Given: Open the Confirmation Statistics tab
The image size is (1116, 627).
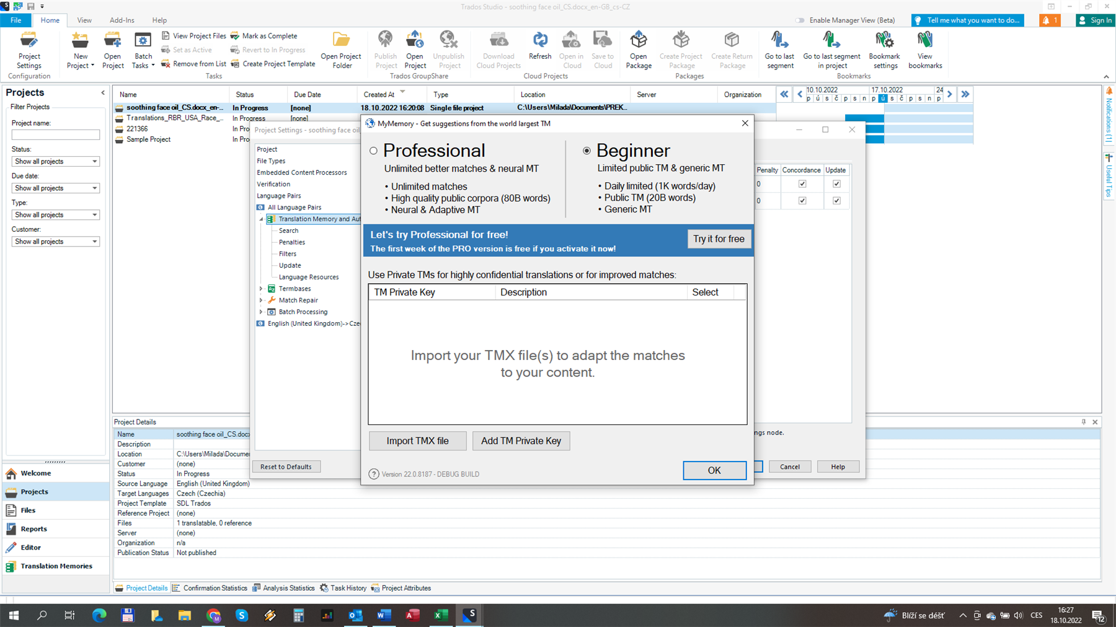Looking at the screenshot, I should click(215, 588).
